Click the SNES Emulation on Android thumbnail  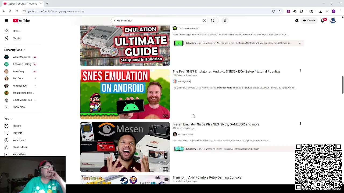pos(125,94)
